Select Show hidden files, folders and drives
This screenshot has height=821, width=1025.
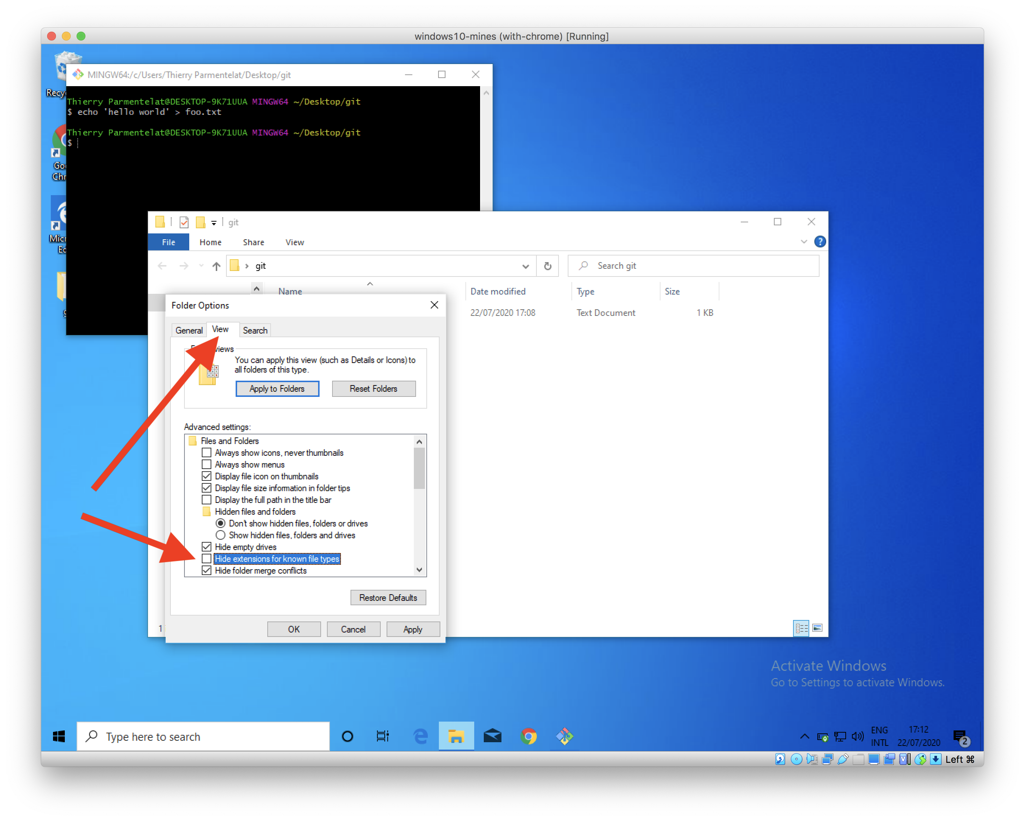(221, 535)
